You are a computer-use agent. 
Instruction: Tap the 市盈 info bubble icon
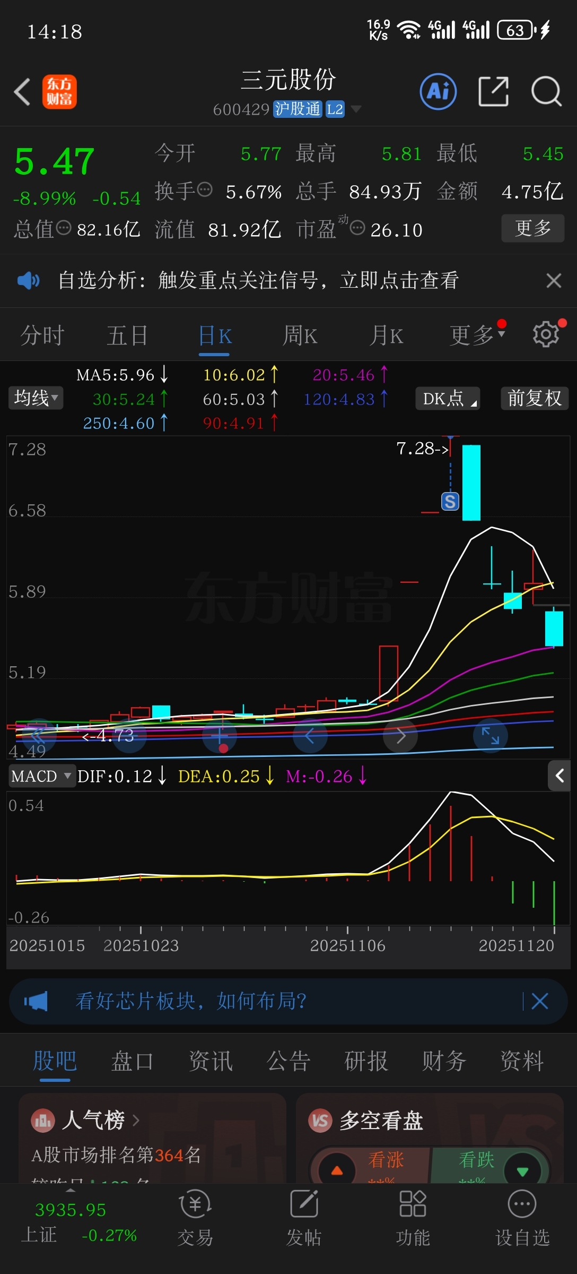[x=357, y=228]
